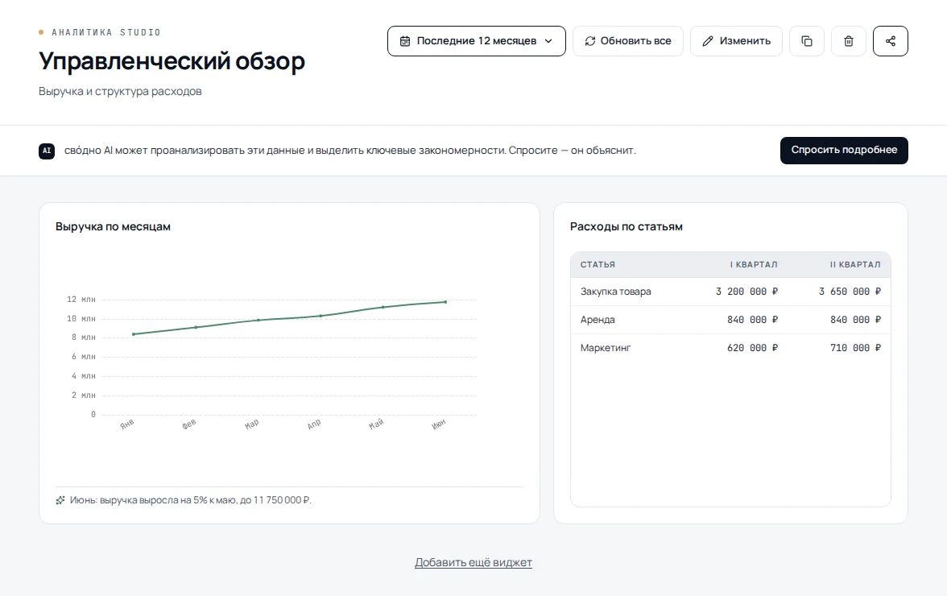
Task: Click the value «3 650 000 ₽»
Action: click(850, 292)
